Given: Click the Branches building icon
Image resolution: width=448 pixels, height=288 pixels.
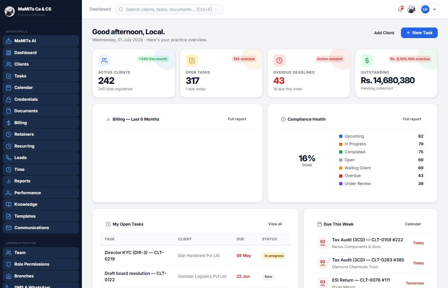Looking at the screenshot, I should coord(9,276).
